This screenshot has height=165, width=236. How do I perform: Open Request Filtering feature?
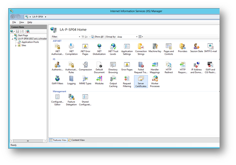(x=127, y=81)
